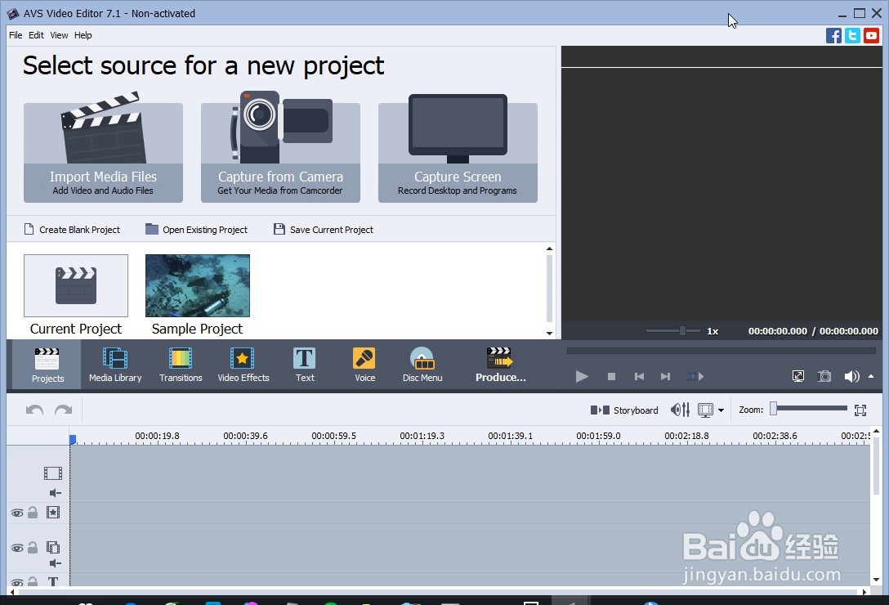Go to next frame
Image resolution: width=889 pixels, height=605 pixels.
point(666,376)
